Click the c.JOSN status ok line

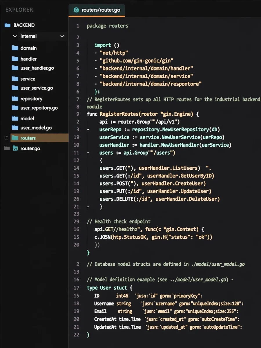[x=153, y=237]
